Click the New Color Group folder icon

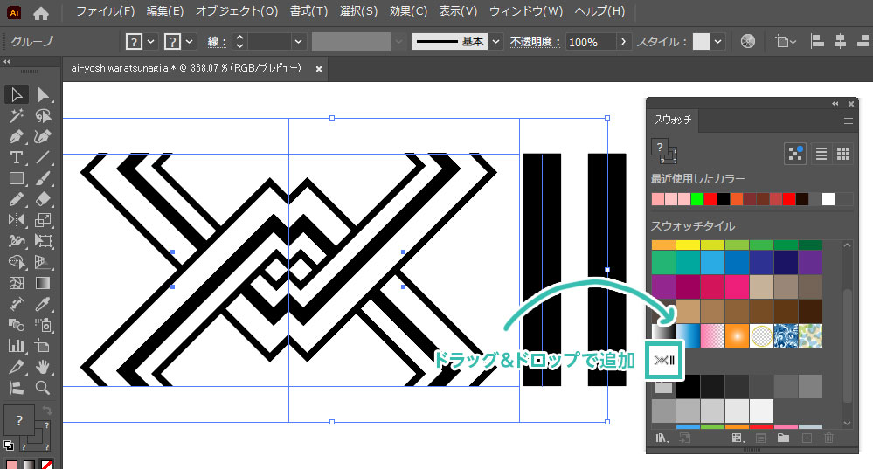click(x=783, y=438)
